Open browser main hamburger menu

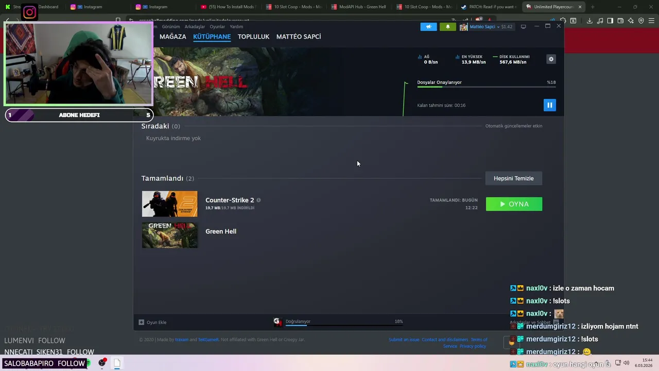651,21
